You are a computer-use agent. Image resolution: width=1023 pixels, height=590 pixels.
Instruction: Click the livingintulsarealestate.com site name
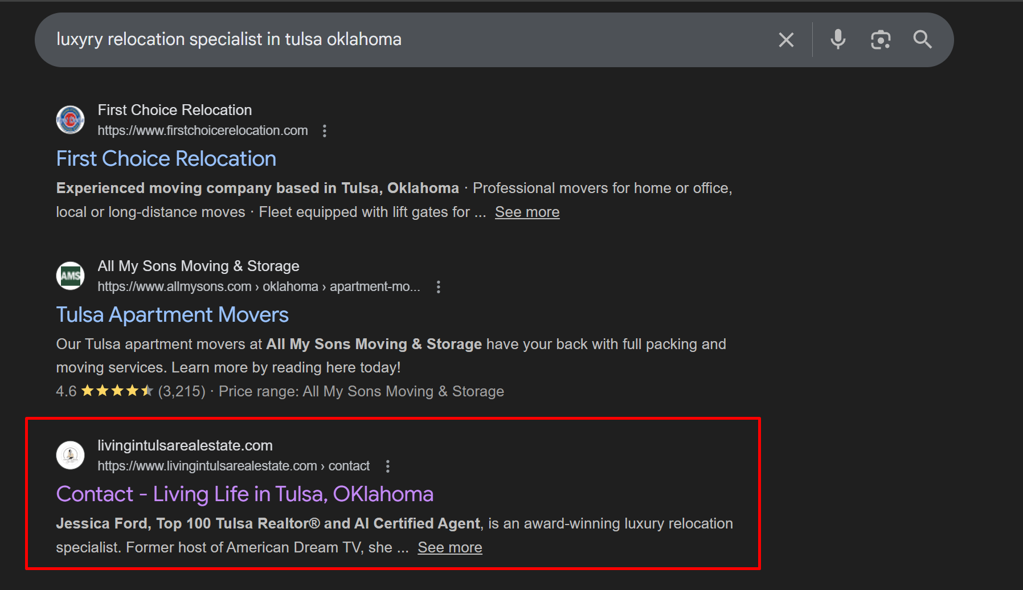click(185, 445)
